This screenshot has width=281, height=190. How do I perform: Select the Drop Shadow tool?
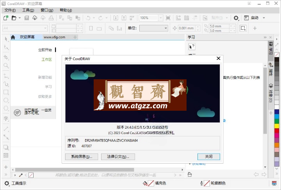tap(6, 147)
